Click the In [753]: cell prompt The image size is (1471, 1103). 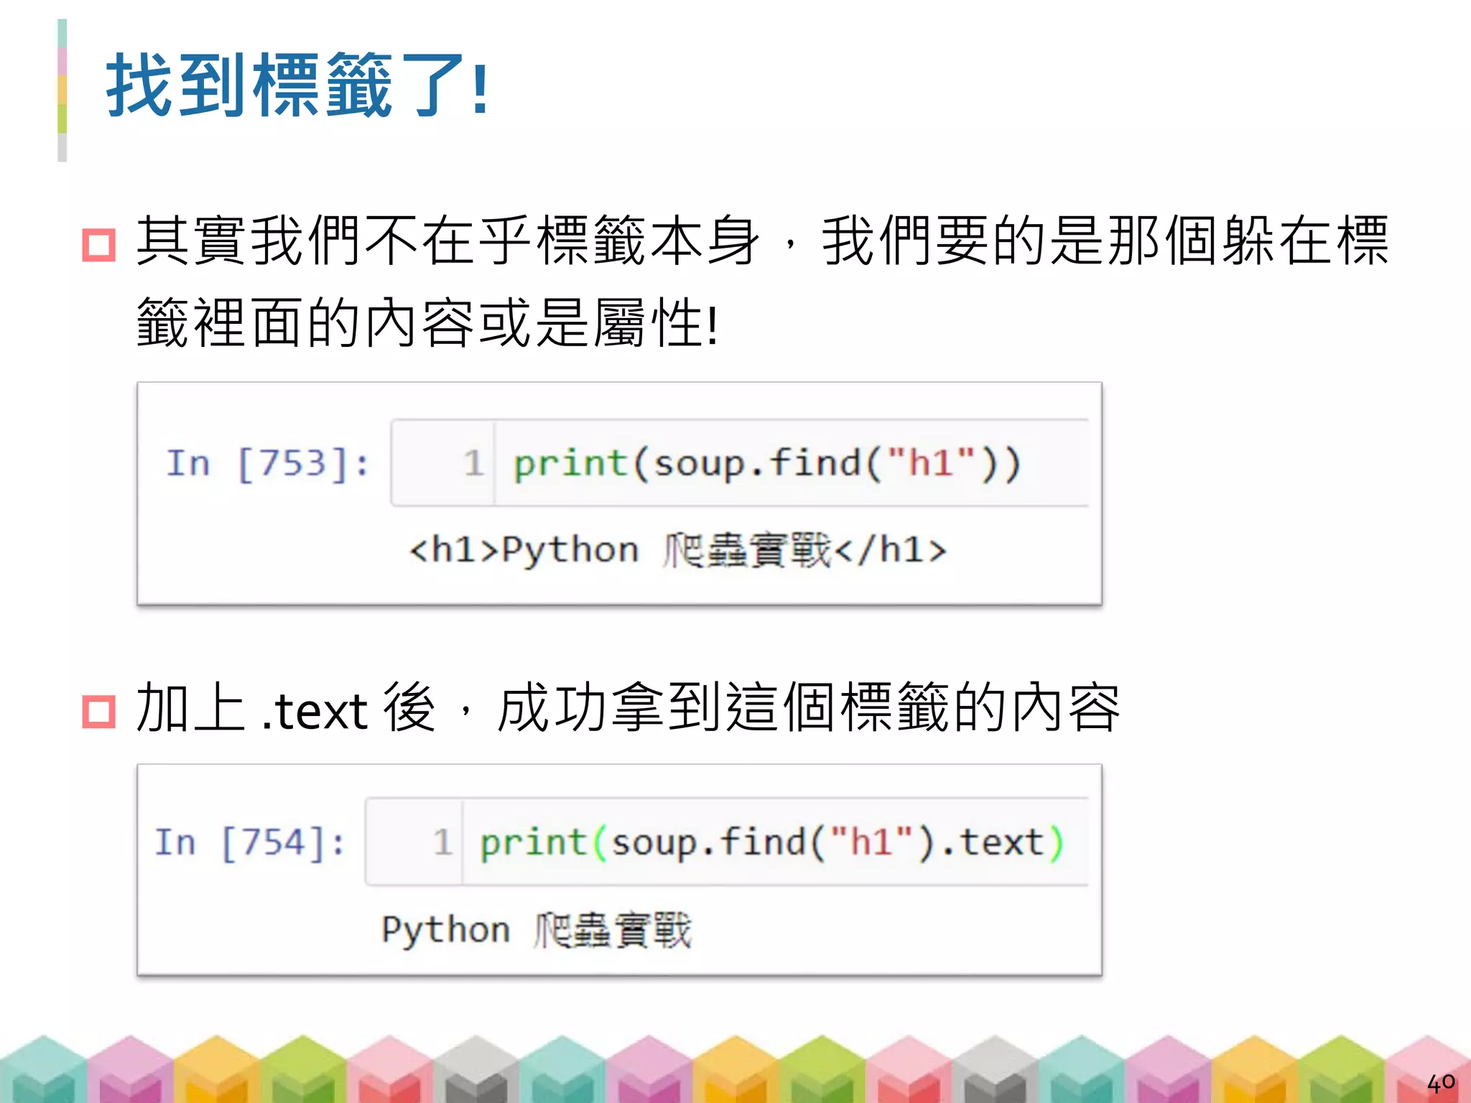coord(267,463)
